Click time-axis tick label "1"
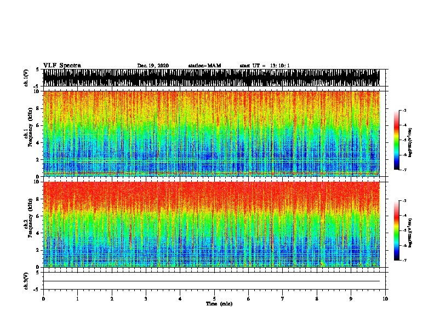Image resolution: width=434 pixels, height=335 pixels. [x=77, y=299]
